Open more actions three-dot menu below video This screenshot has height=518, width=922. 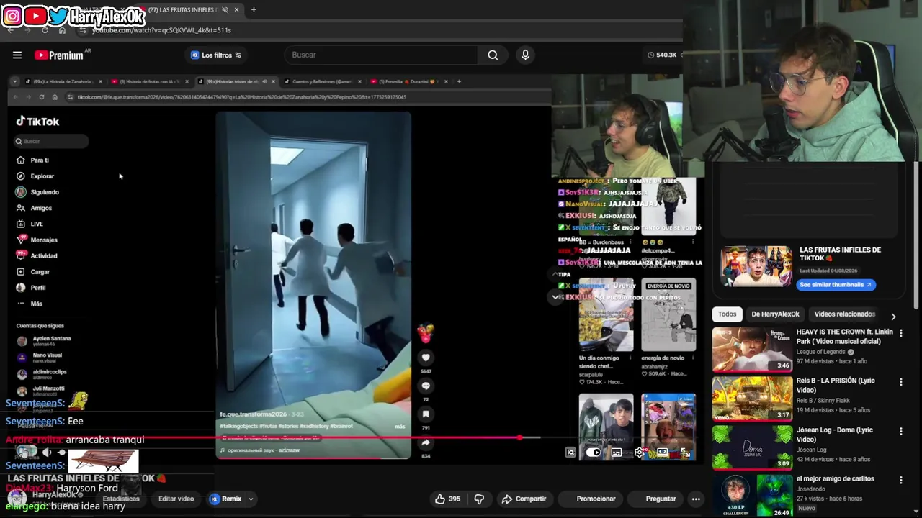point(696,499)
